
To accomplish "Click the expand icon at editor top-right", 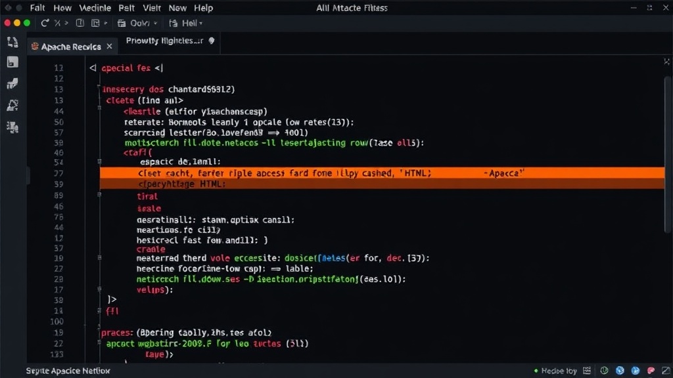I will click(666, 62).
